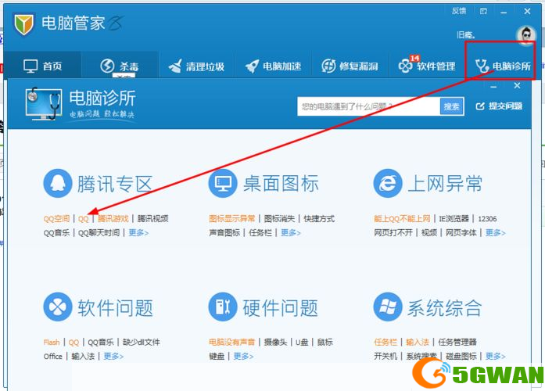Viewport: 545px width, 391px height.
Task: Open the Office link
Action: 53,357
